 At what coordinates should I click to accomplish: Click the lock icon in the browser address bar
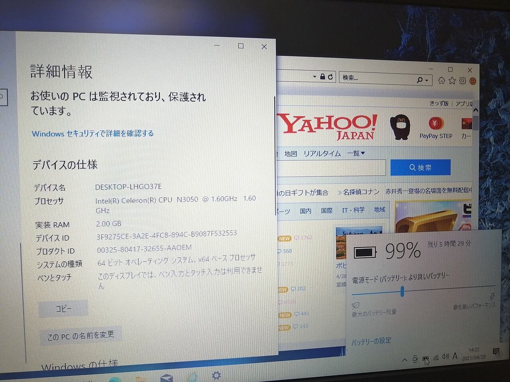click(x=323, y=77)
